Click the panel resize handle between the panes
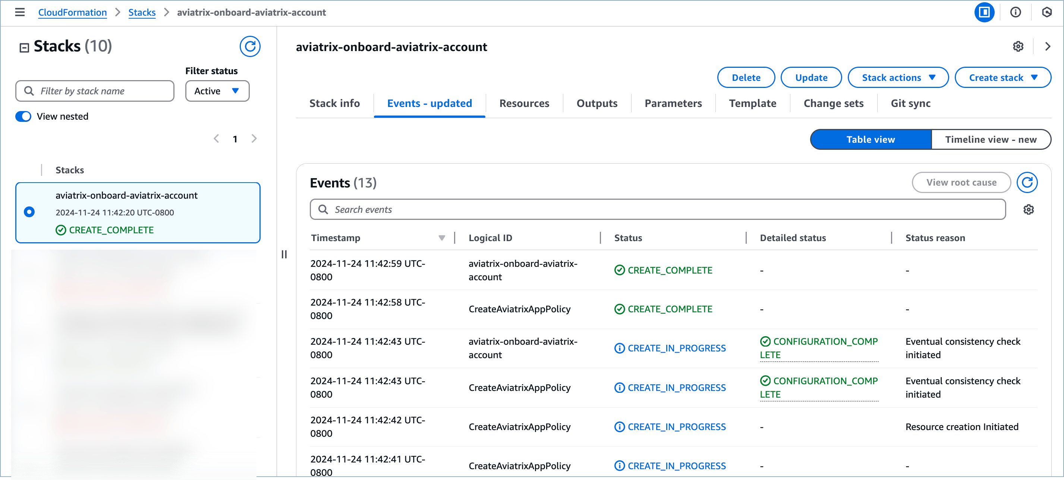Viewport: 1064px width, 480px height. tap(284, 254)
